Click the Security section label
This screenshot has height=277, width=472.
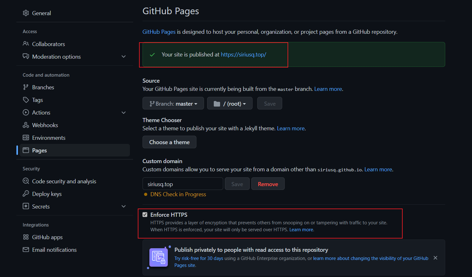(x=31, y=169)
